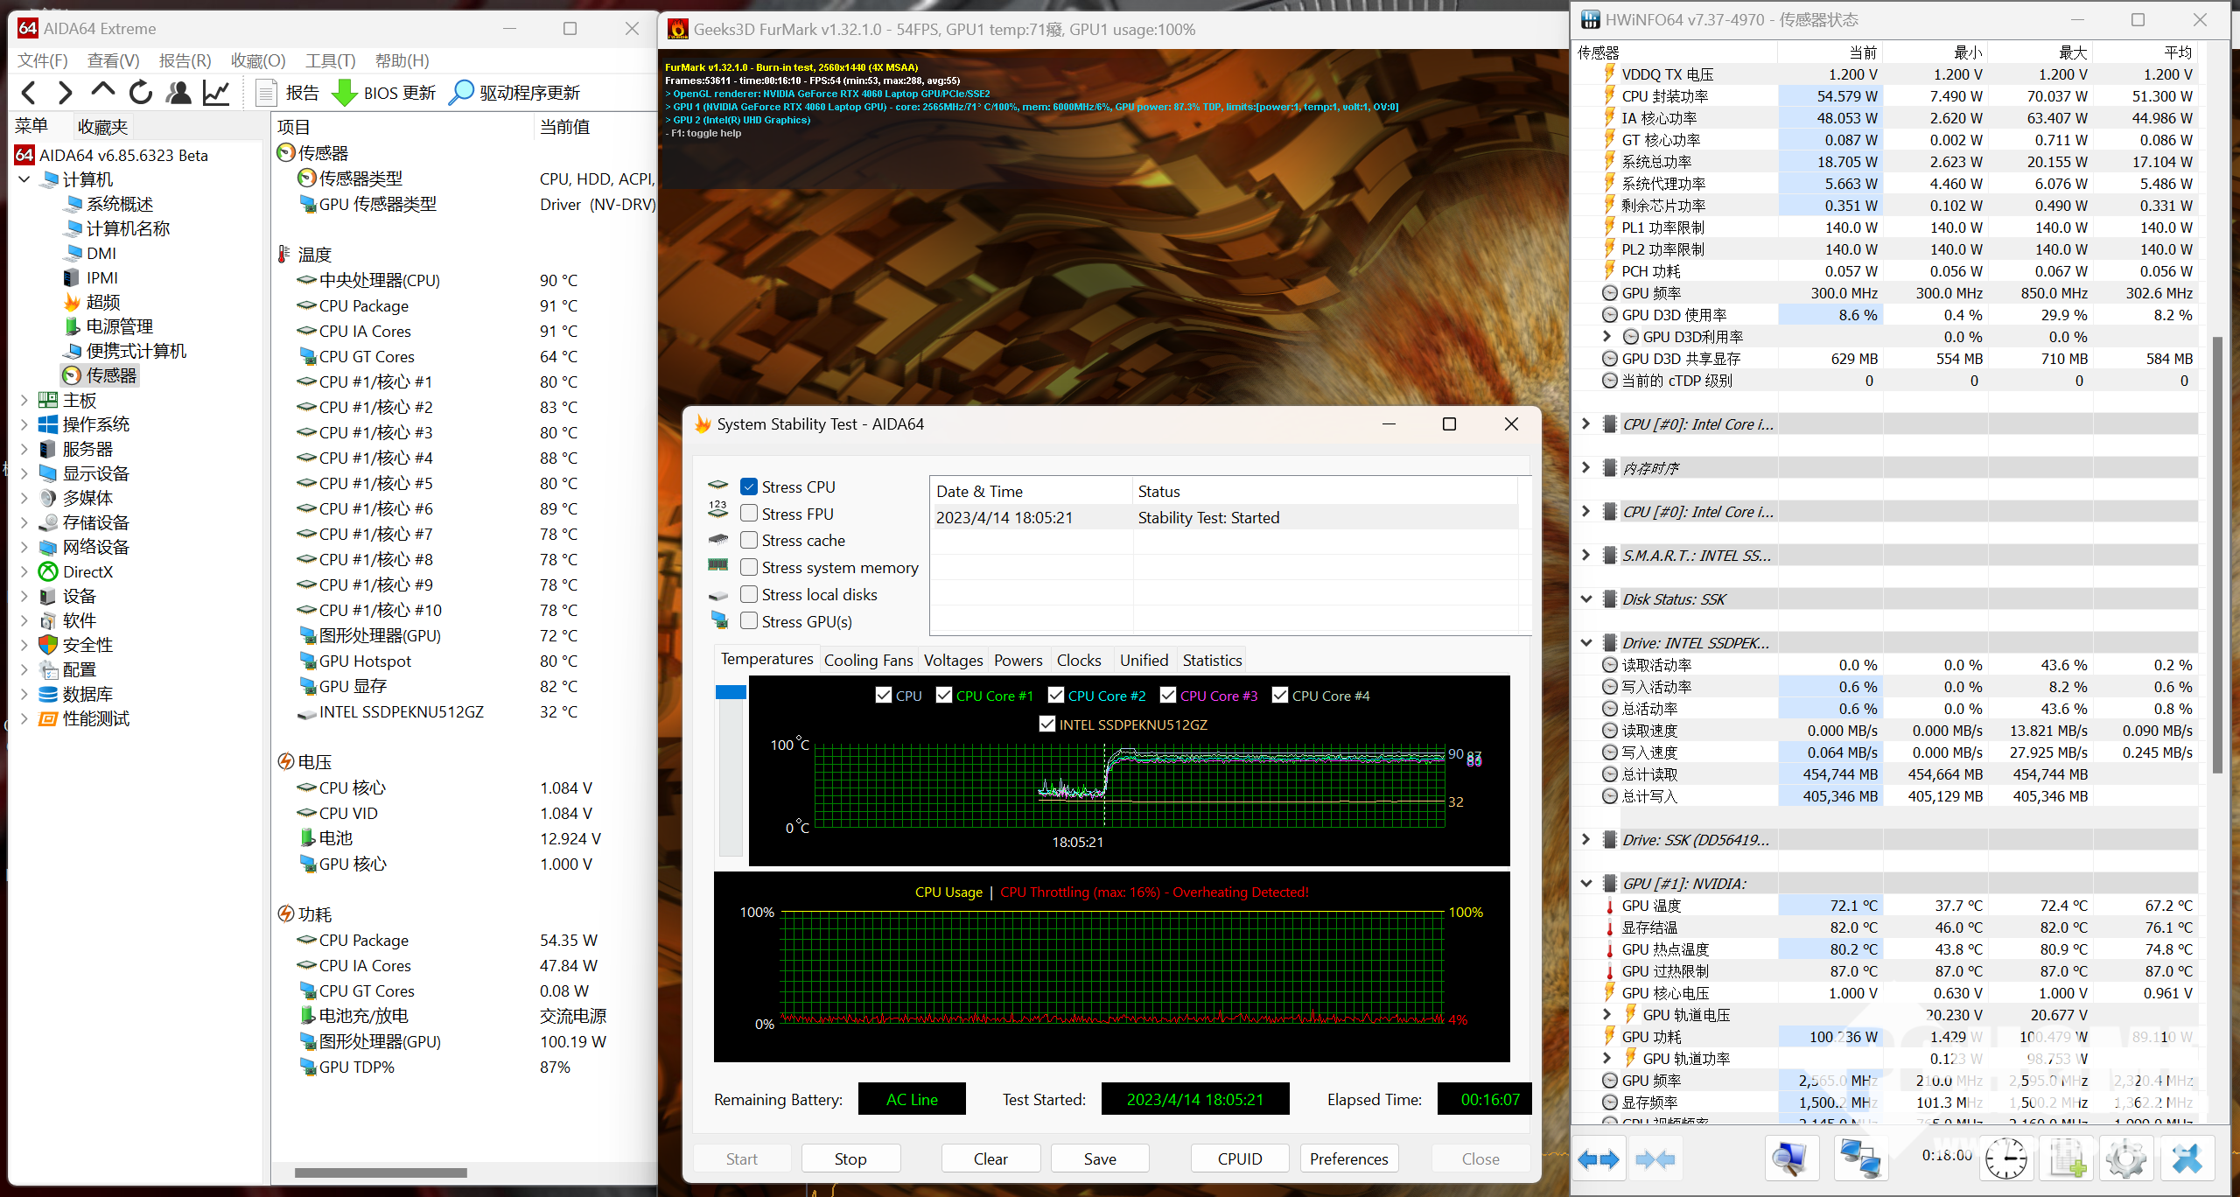Expand the 主板 tree node
This screenshot has width=2240, height=1197.
pos(24,400)
